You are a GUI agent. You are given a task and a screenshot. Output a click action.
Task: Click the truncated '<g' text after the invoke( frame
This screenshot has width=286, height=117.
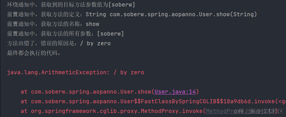click(282, 101)
